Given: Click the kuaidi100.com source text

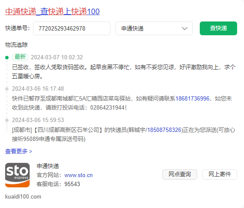Looking at the screenshot, I should click(23, 197).
